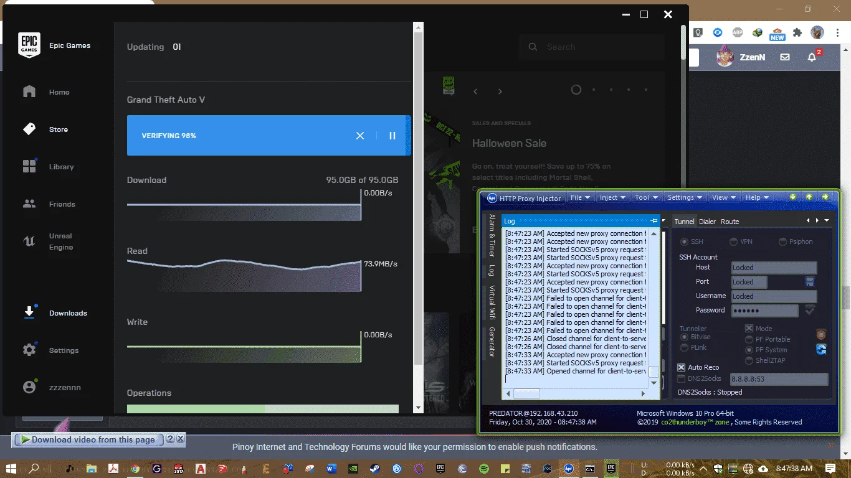The height and width of the screenshot is (478, 851).
Task: Open Downloads in Epic sidebar
Action: [55, 313]
